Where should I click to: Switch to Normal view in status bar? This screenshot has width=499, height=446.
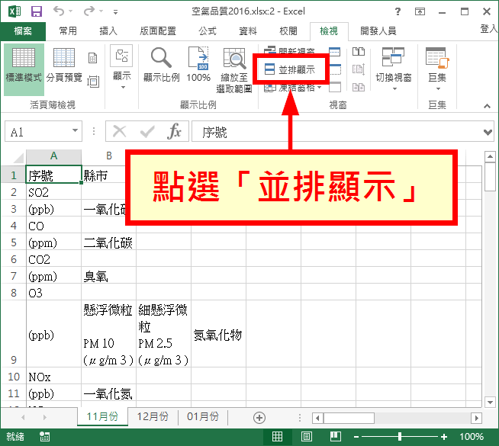pos(277,436)
